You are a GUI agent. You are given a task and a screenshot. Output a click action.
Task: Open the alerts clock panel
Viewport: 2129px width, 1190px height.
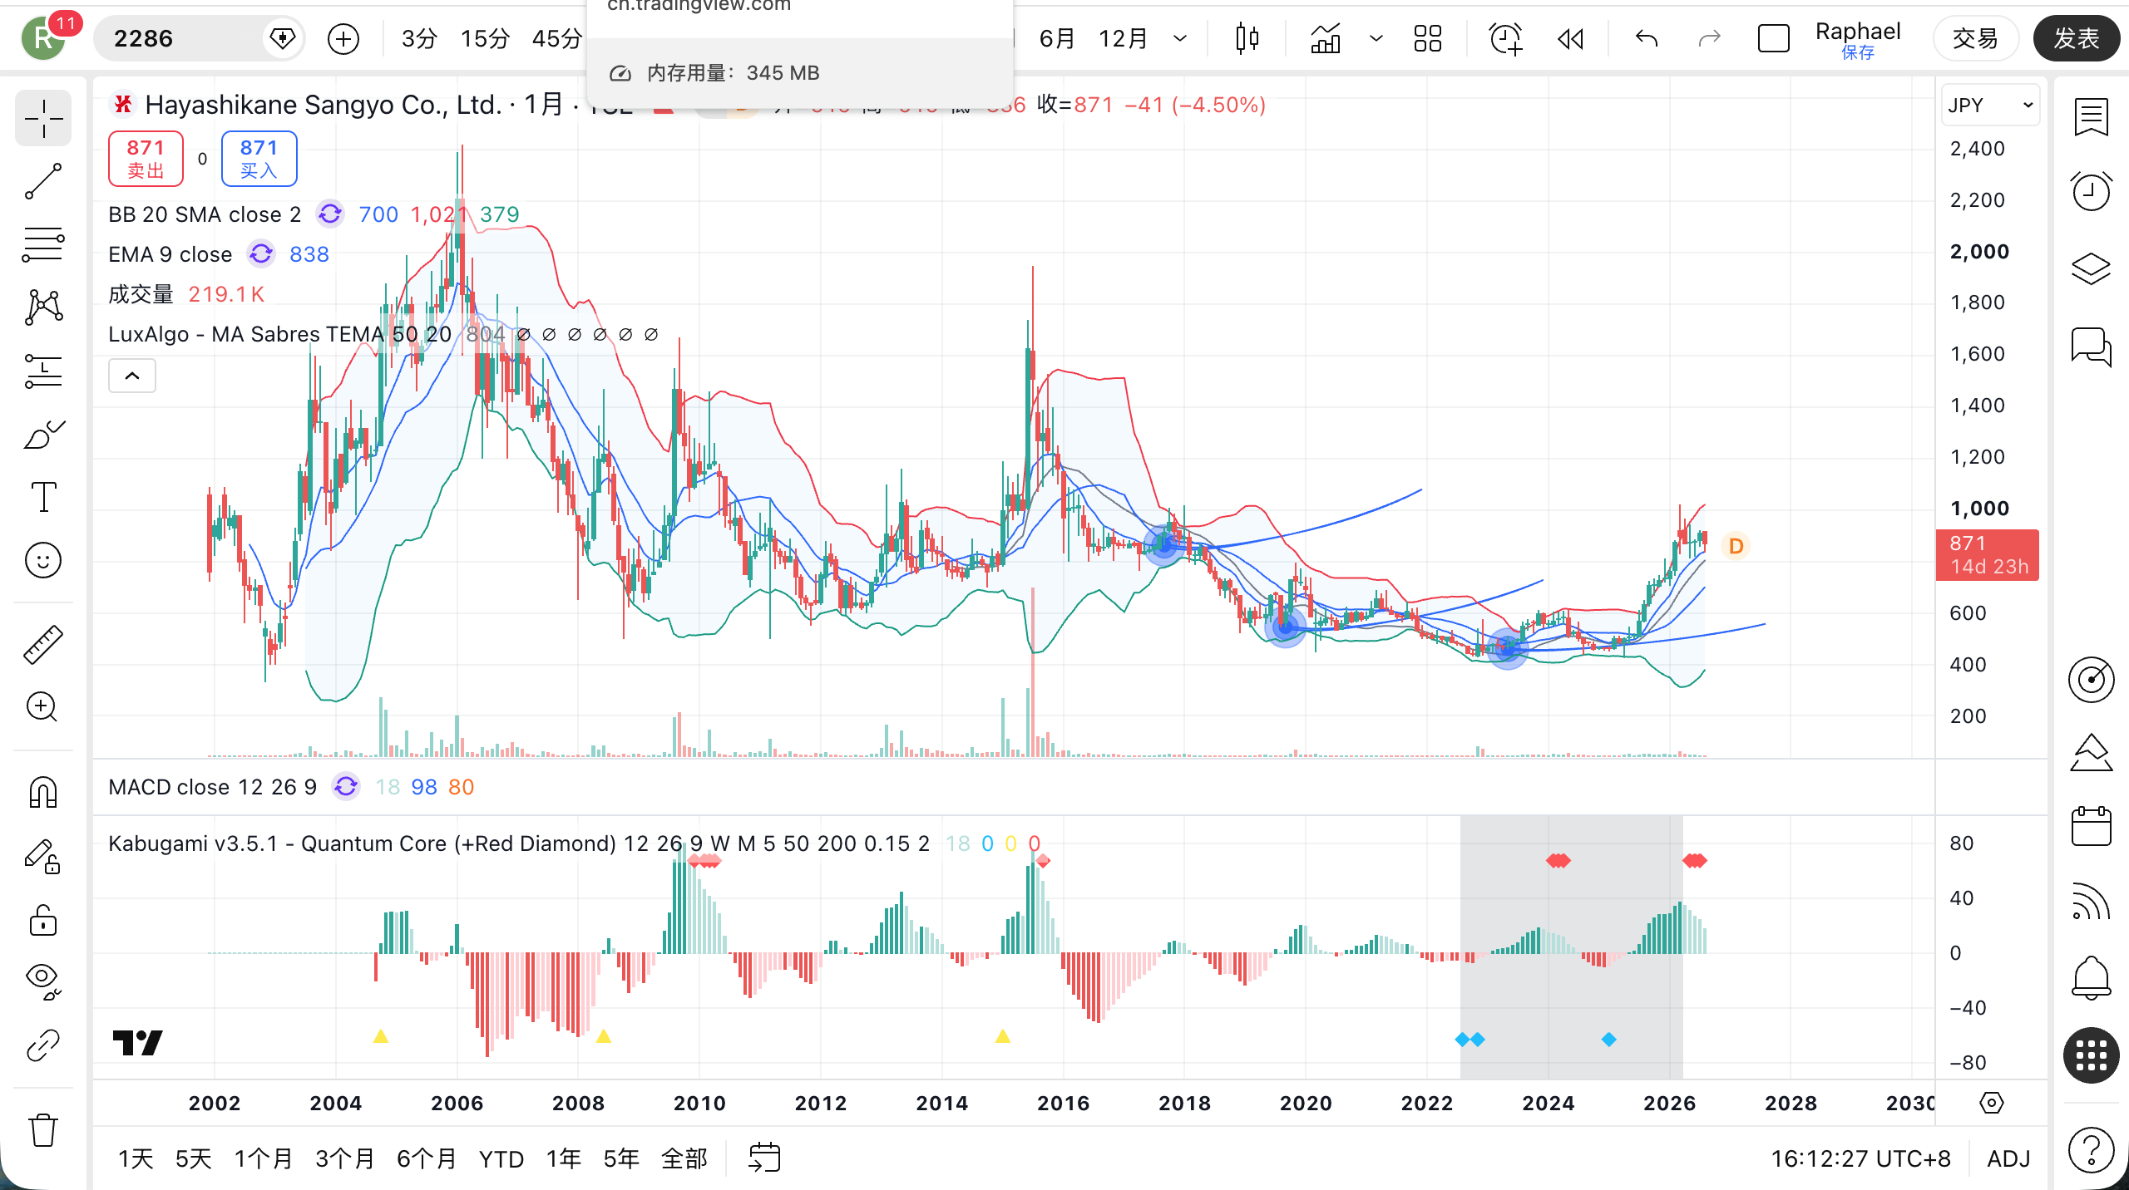pos(2091,192)
